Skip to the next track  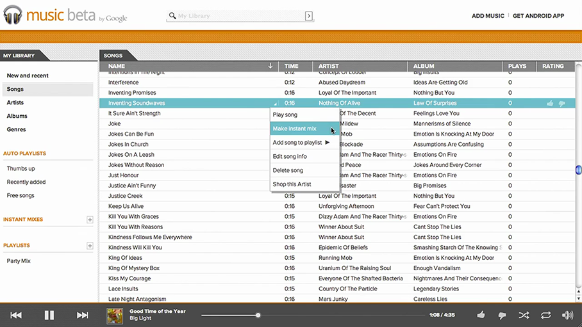click(x=83, y=315)
